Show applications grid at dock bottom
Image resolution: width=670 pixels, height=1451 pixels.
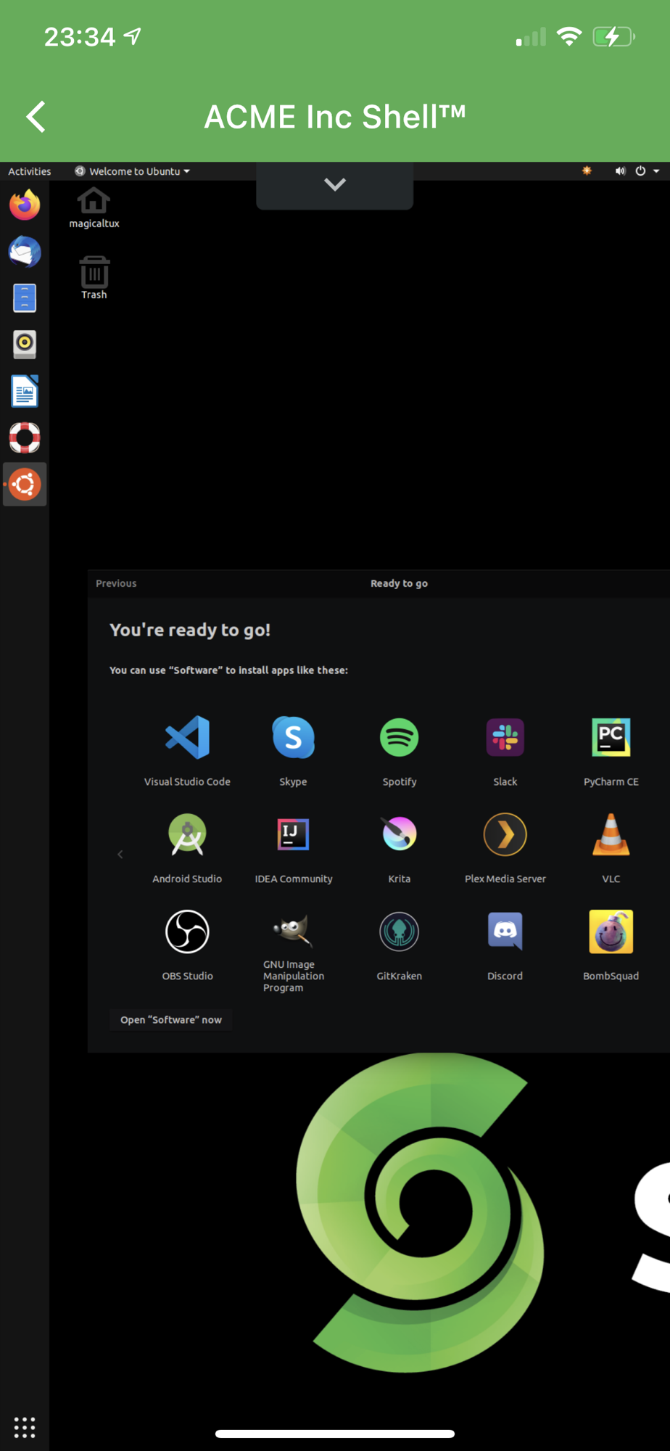pyautogui.click(x=25, y=1427)
